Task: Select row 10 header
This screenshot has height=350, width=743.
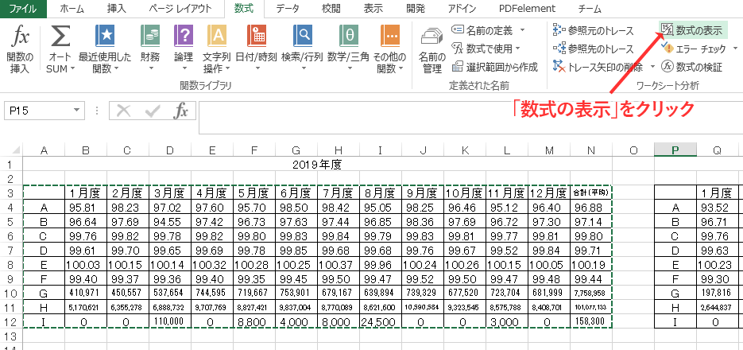Action: coord(11,294)
